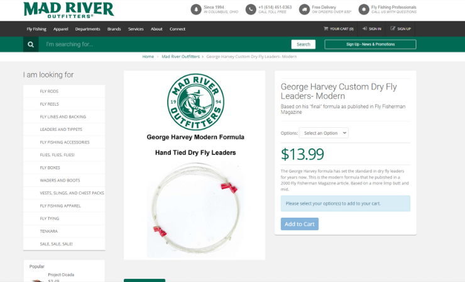Open the Select an Option dropdown
This screenshot has width=465, height=282.
pos(324,133)
